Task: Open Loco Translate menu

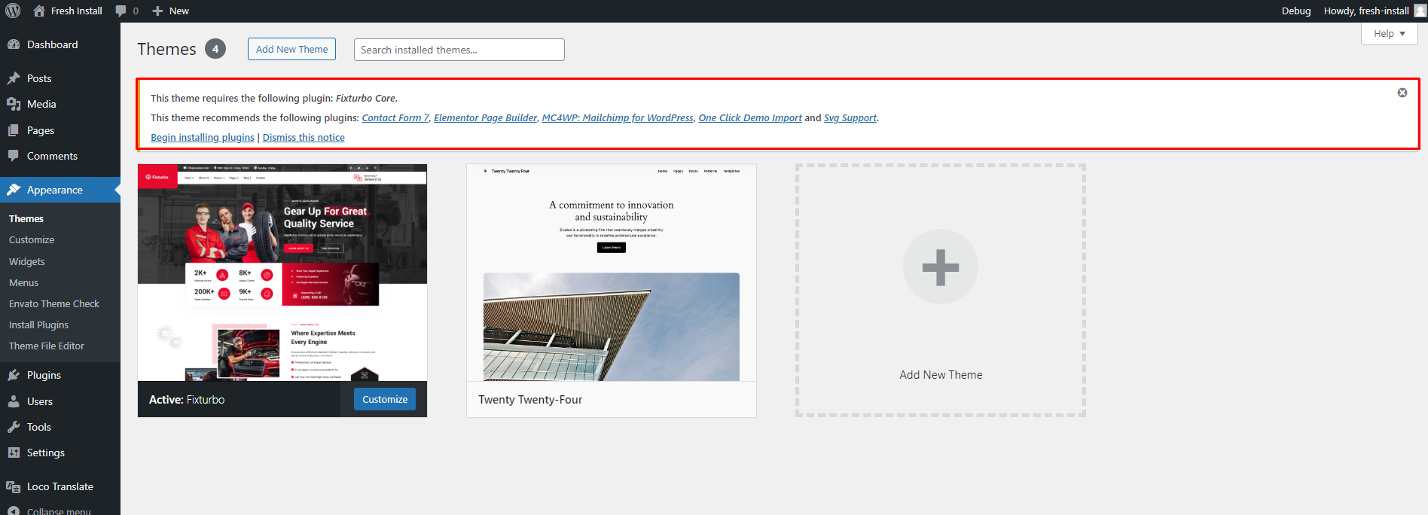Action: pyautogui.click(x=60, y=486)
